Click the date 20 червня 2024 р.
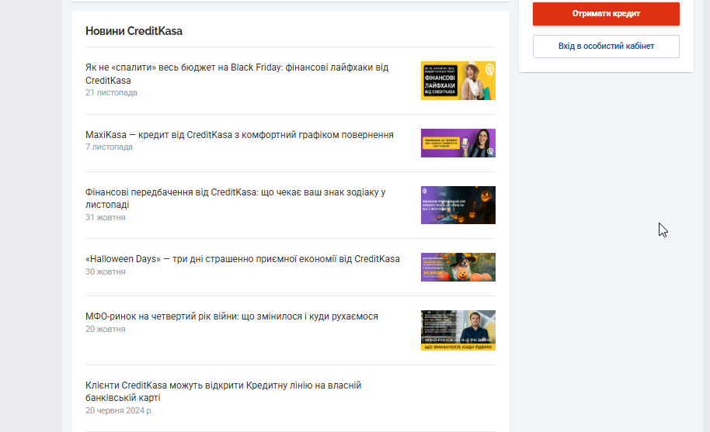 119,410
